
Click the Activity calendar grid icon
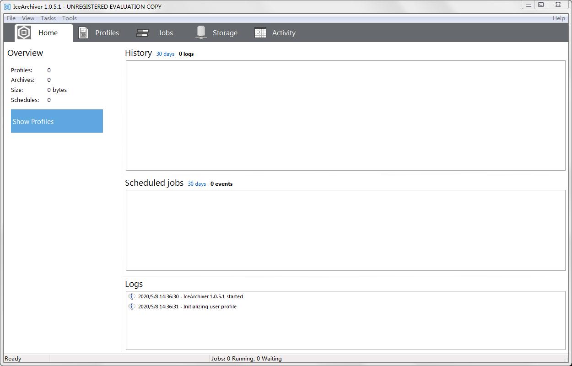tap(260, 32)
